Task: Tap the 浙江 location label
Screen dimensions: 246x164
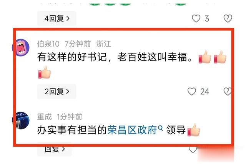Action: click(x=103, y=44)
